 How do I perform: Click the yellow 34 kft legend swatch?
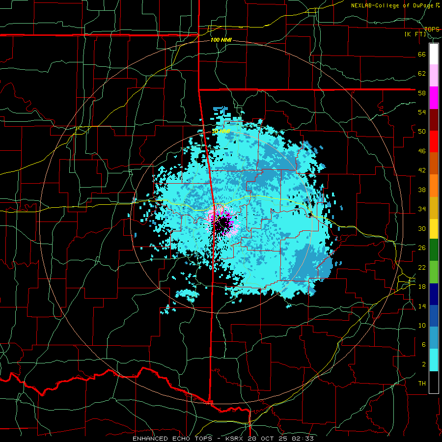click(x=434, y=229)
